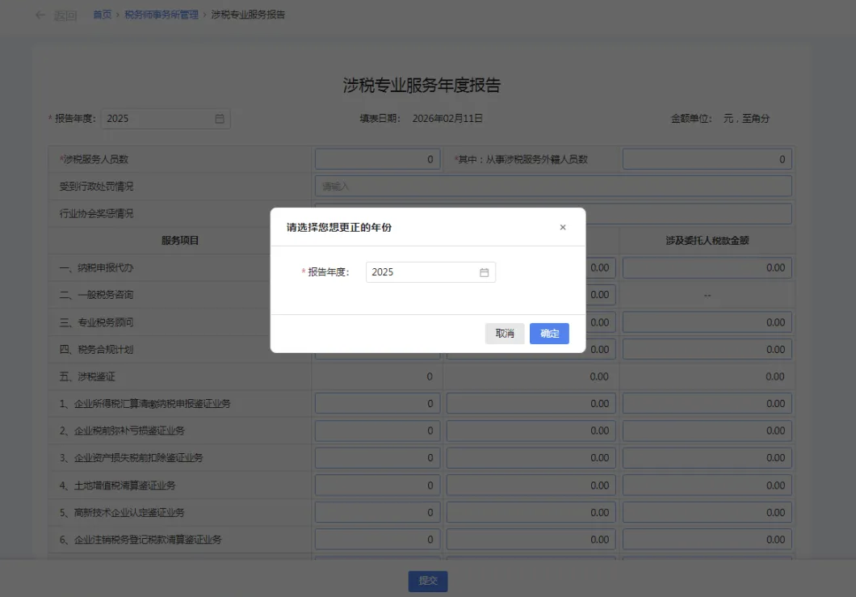Close the year selection dialog
Image resolution: width=856 pixels, height=597 pixels.
coord(562,227)
